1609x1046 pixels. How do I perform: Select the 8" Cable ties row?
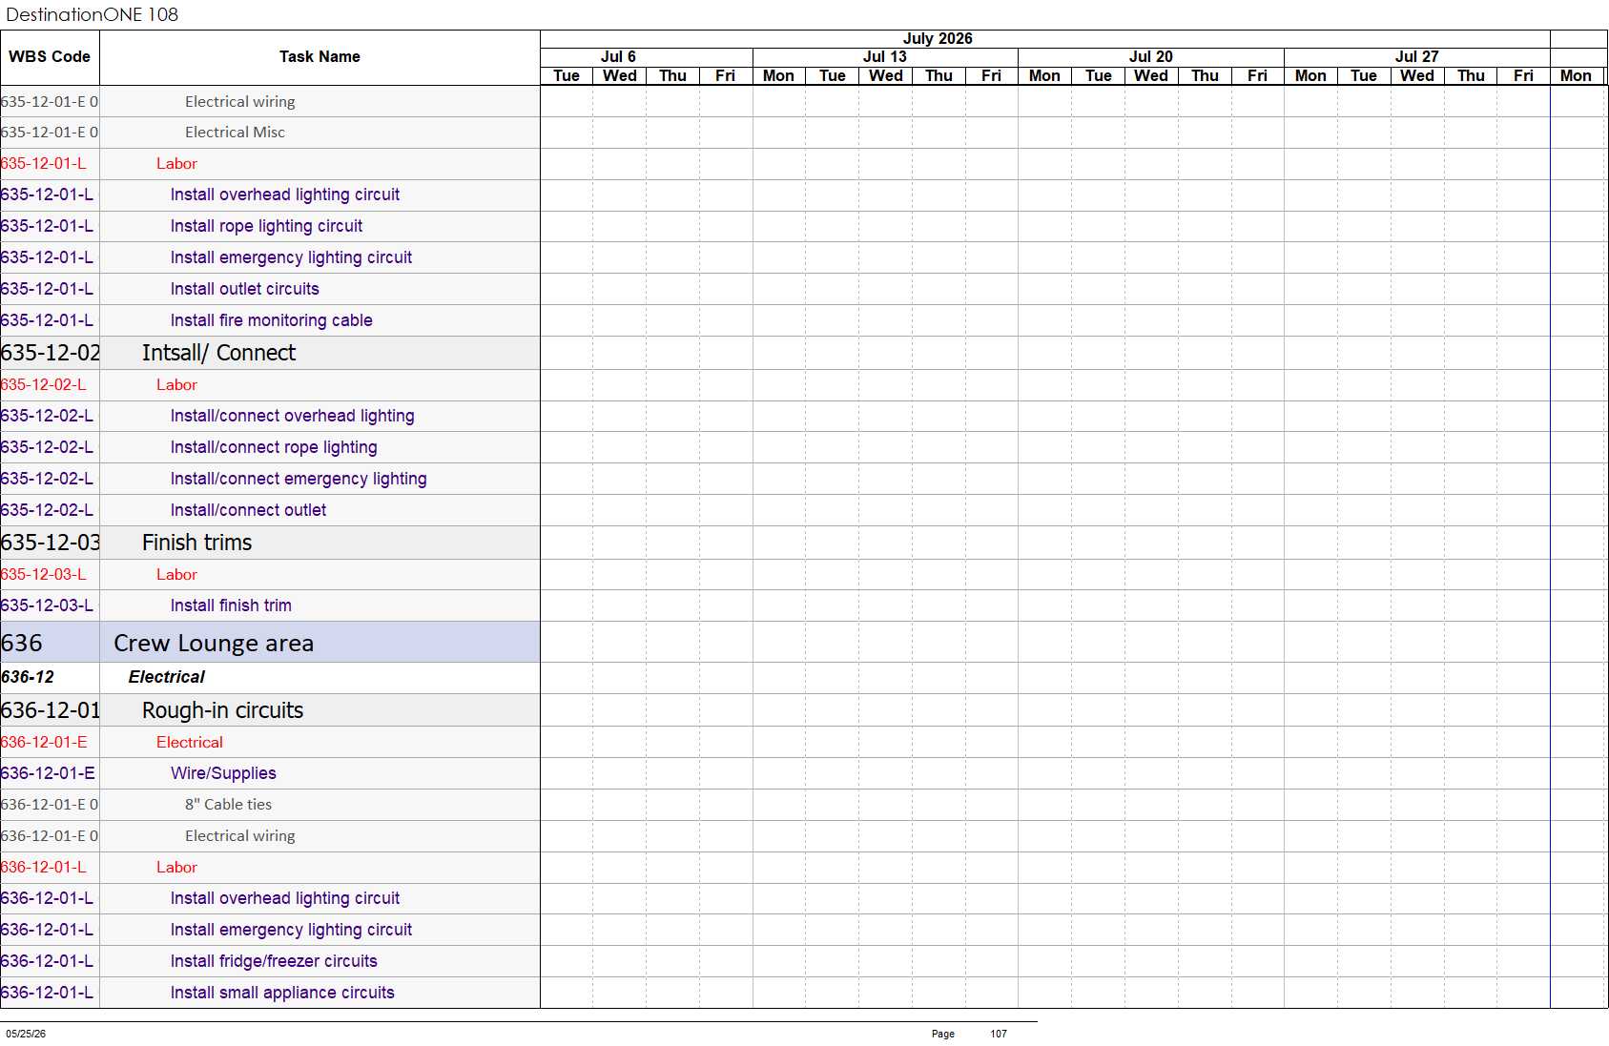(270, 806)
